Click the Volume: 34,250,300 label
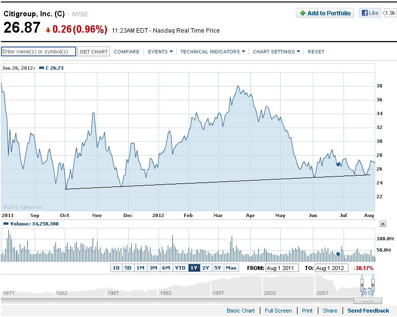 [x=34, y=224]
